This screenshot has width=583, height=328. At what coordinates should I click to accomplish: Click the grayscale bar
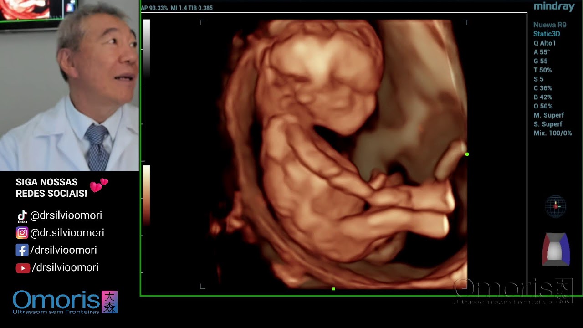coord(146,48)
